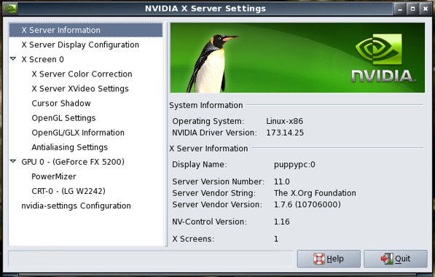The width and height of the screenshot is (435, 277).
Task: Click the 'Server Vendor String:' label
Action: click(214, 193)
